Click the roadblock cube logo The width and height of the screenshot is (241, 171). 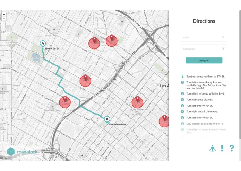click(11, 152)
